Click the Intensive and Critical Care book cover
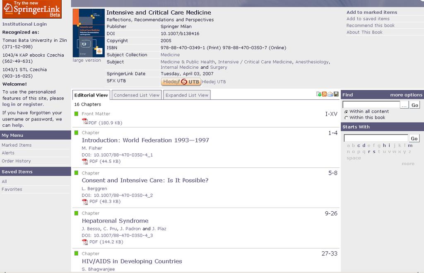 (x=89, y=33)
